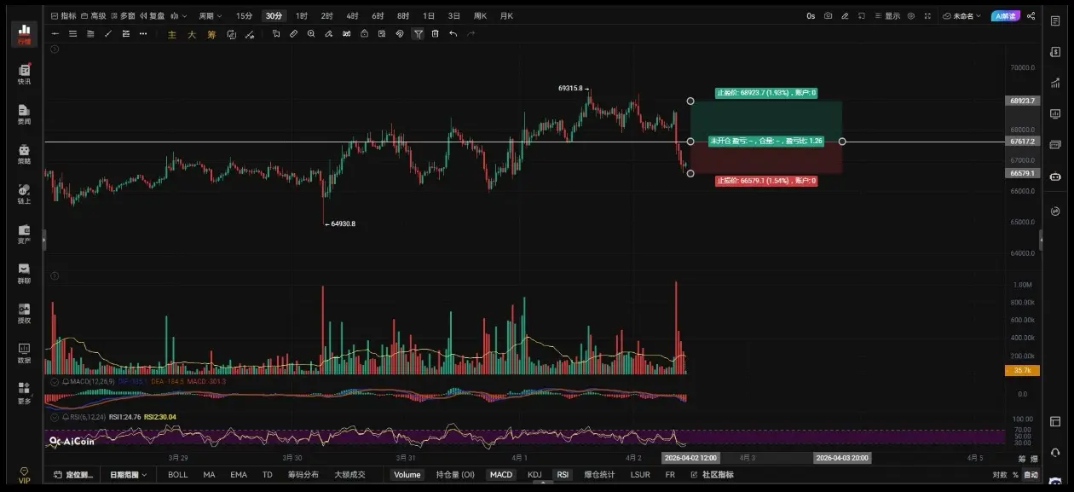This screenshot has width=1074, height=492.
Task: Toggle the BOLL indicator
Action: [x=178, y=474]
